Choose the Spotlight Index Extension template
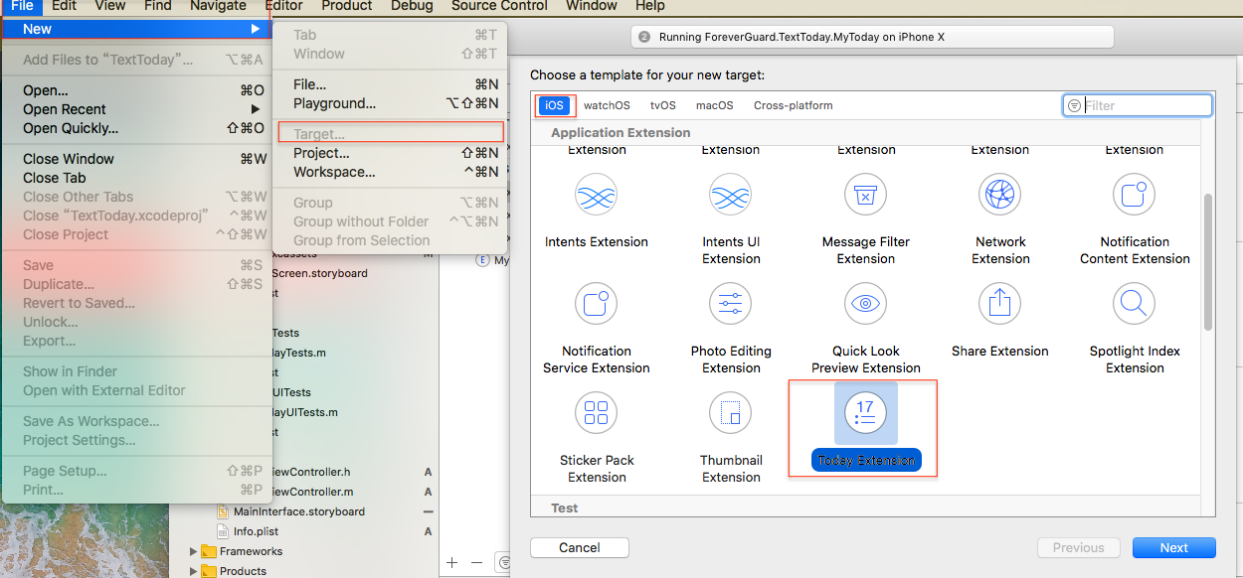This screenshot has width=1243, height=578. (1135, 328)
